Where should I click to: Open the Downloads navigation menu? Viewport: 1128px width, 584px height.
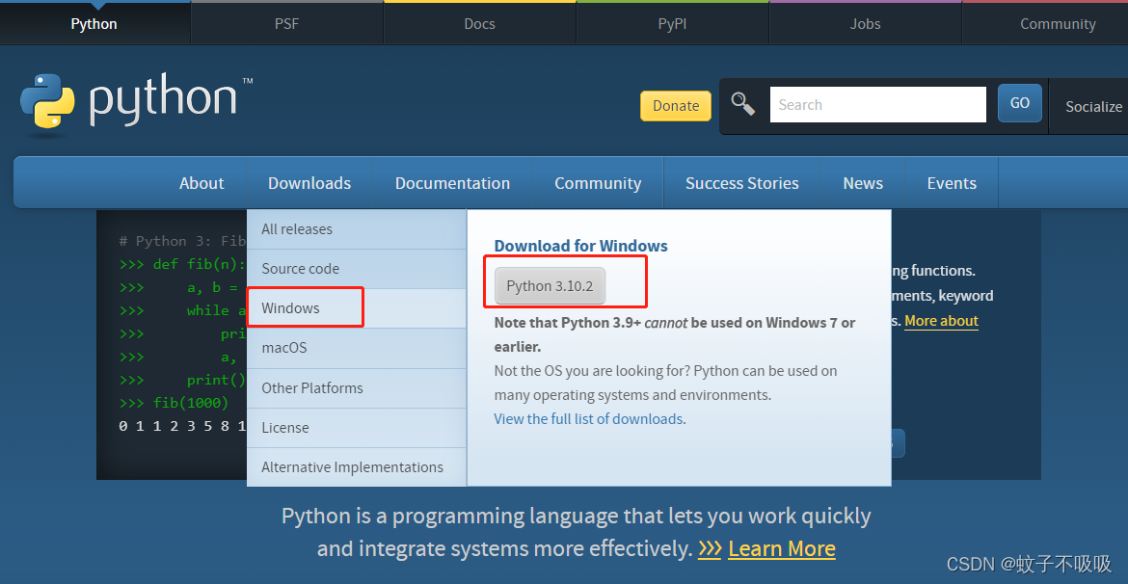(309, 183)
